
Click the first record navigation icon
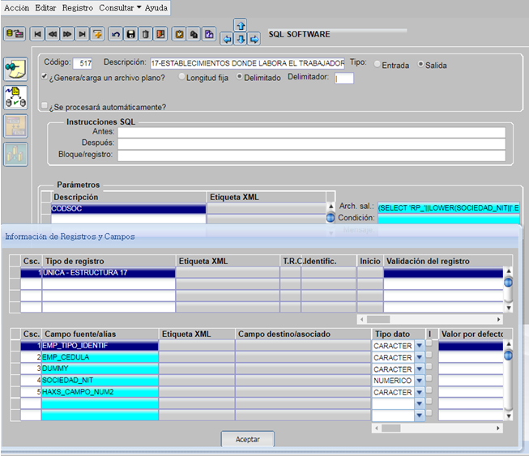click(37, 34)
